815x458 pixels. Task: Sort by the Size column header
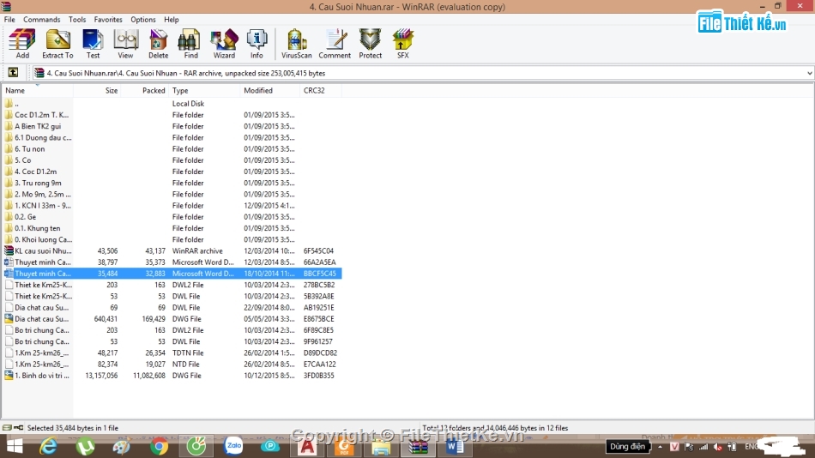tap(97, 90)
